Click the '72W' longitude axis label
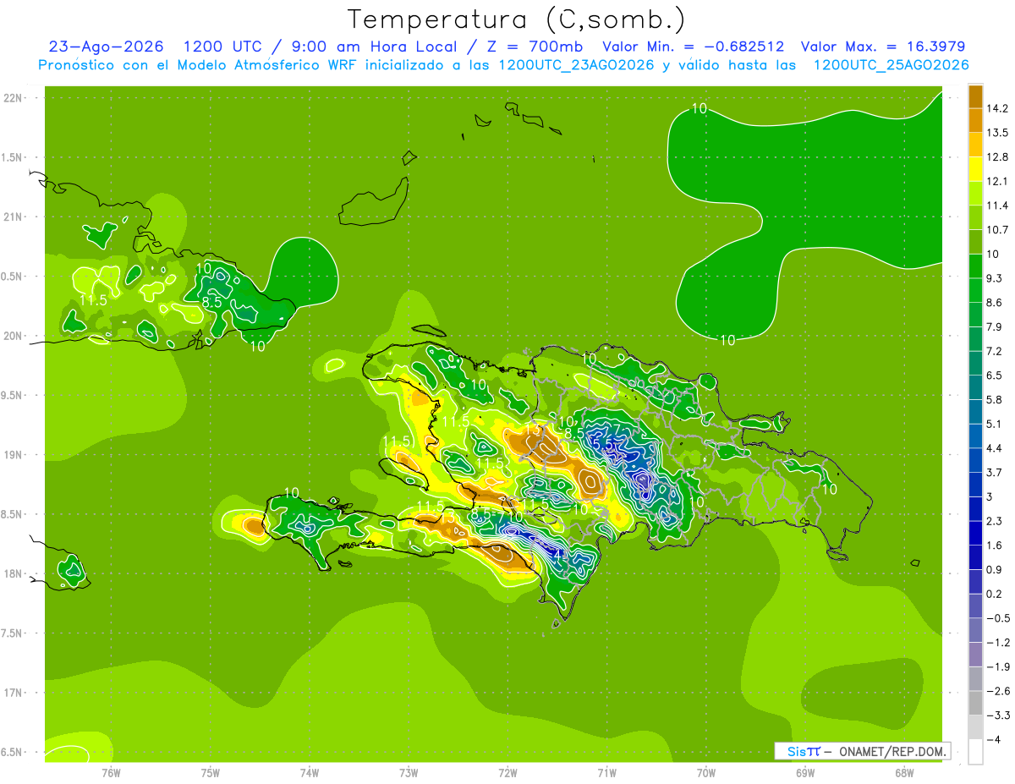The width and height of the screenshot is (1015, 784). 507,772
